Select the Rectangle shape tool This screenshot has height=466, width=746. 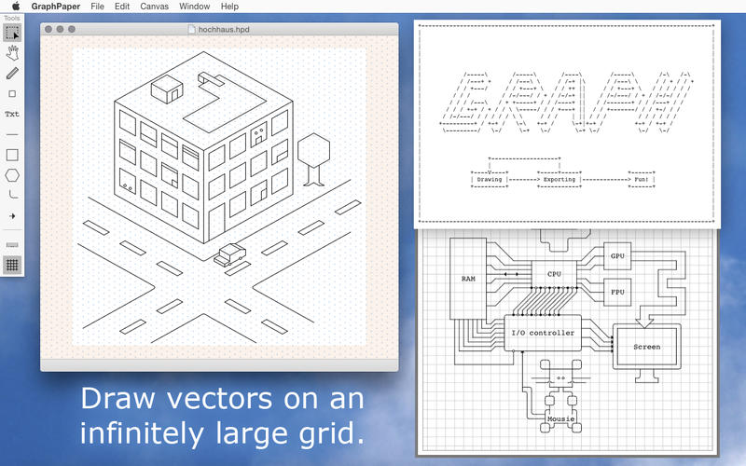[12, 155]
